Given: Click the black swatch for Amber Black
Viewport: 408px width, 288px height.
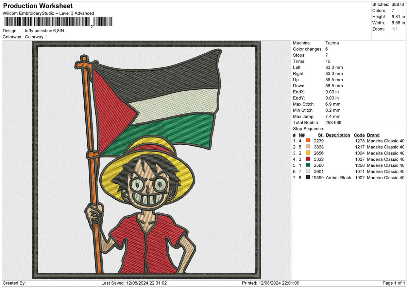Looking at the screenshot, I should click(x=308, y=177).
